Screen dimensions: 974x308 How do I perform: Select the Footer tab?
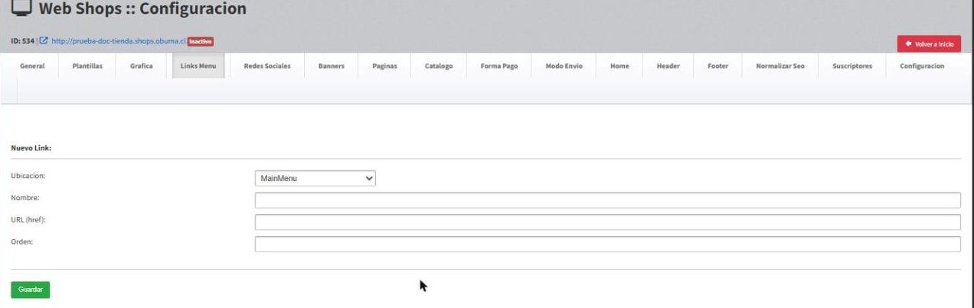tap(718, 66)
